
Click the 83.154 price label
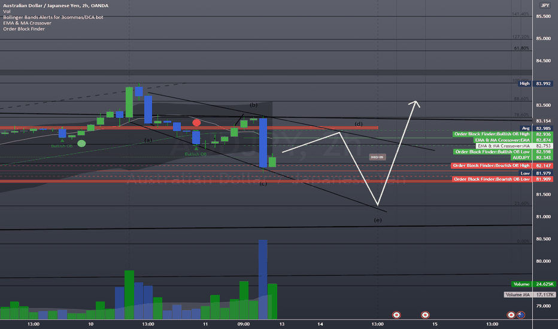pyautogui.click(x=543, y=121)
